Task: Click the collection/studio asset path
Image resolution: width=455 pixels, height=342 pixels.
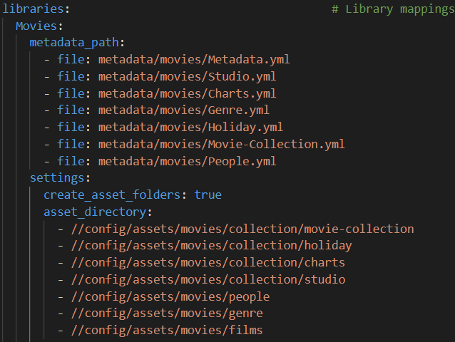Action: 208,280
